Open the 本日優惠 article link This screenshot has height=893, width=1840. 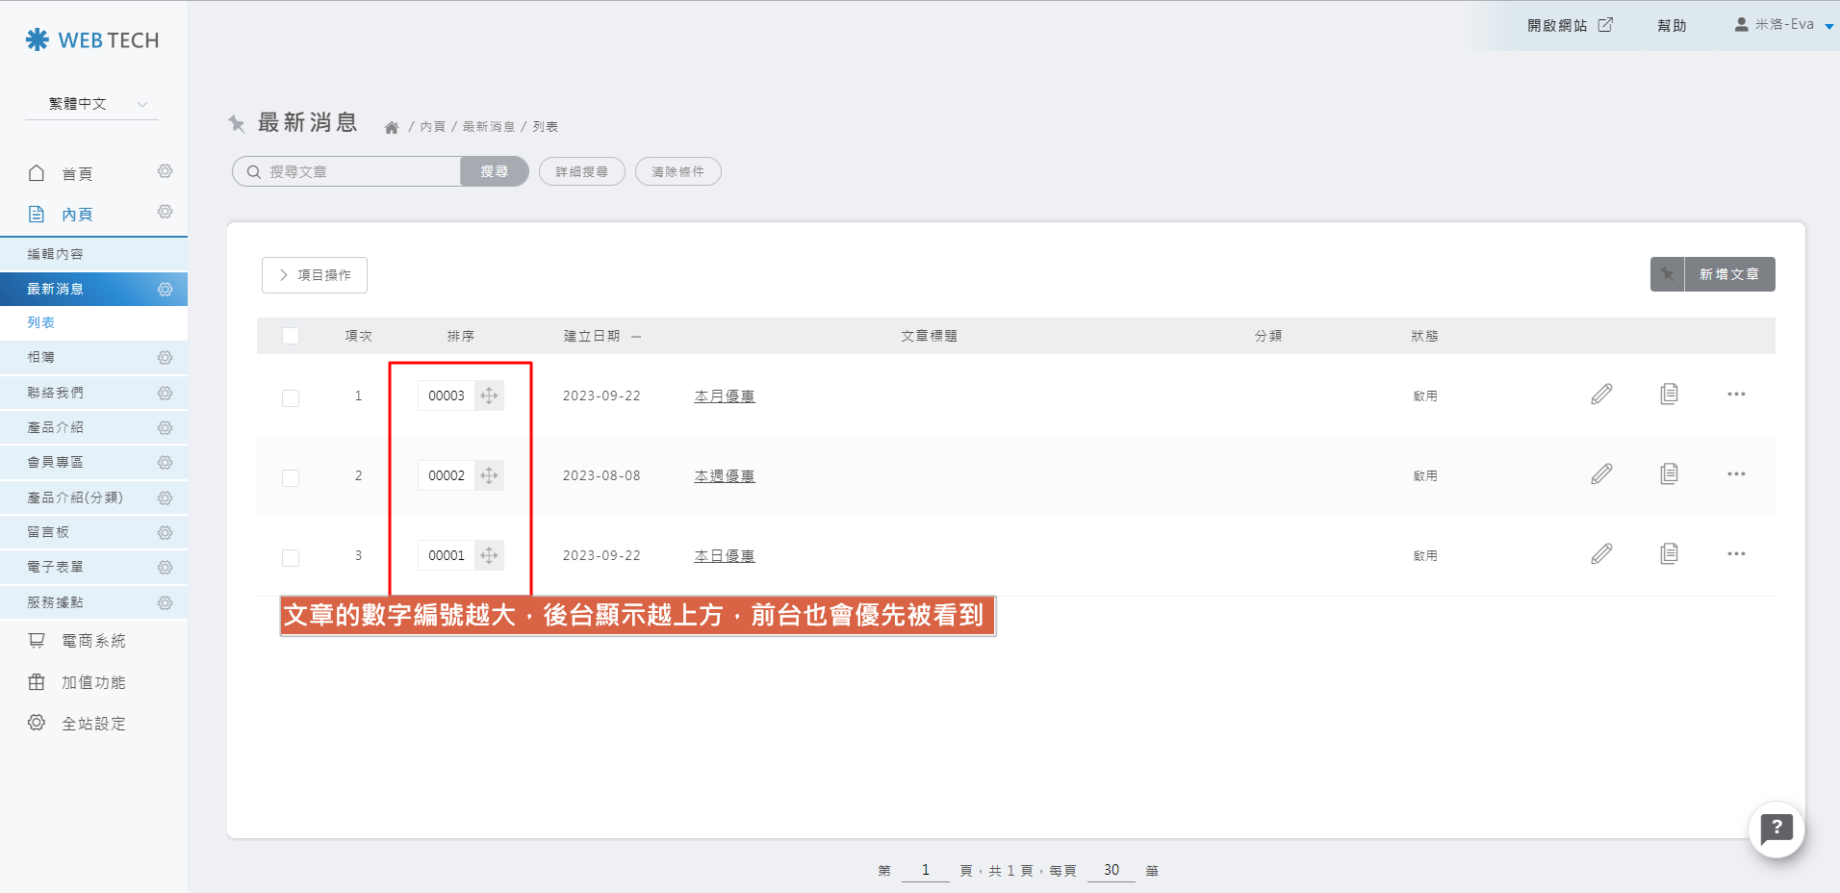[725, 556]
